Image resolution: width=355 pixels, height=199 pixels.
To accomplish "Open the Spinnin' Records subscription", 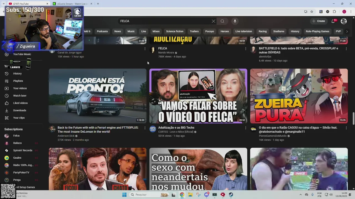I will (x=23, y=150).
